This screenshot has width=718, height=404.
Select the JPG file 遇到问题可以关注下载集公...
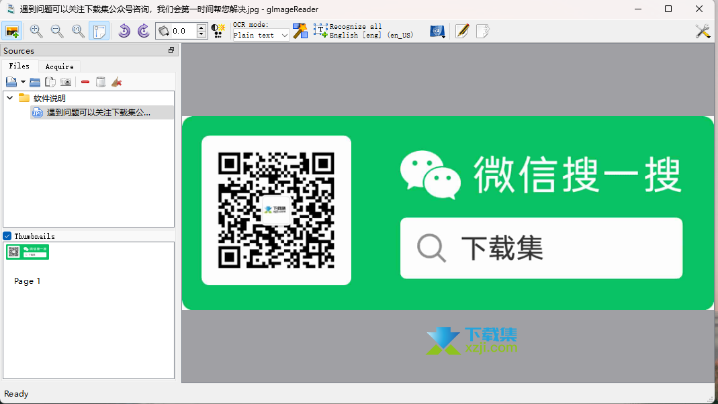point(101,113)
